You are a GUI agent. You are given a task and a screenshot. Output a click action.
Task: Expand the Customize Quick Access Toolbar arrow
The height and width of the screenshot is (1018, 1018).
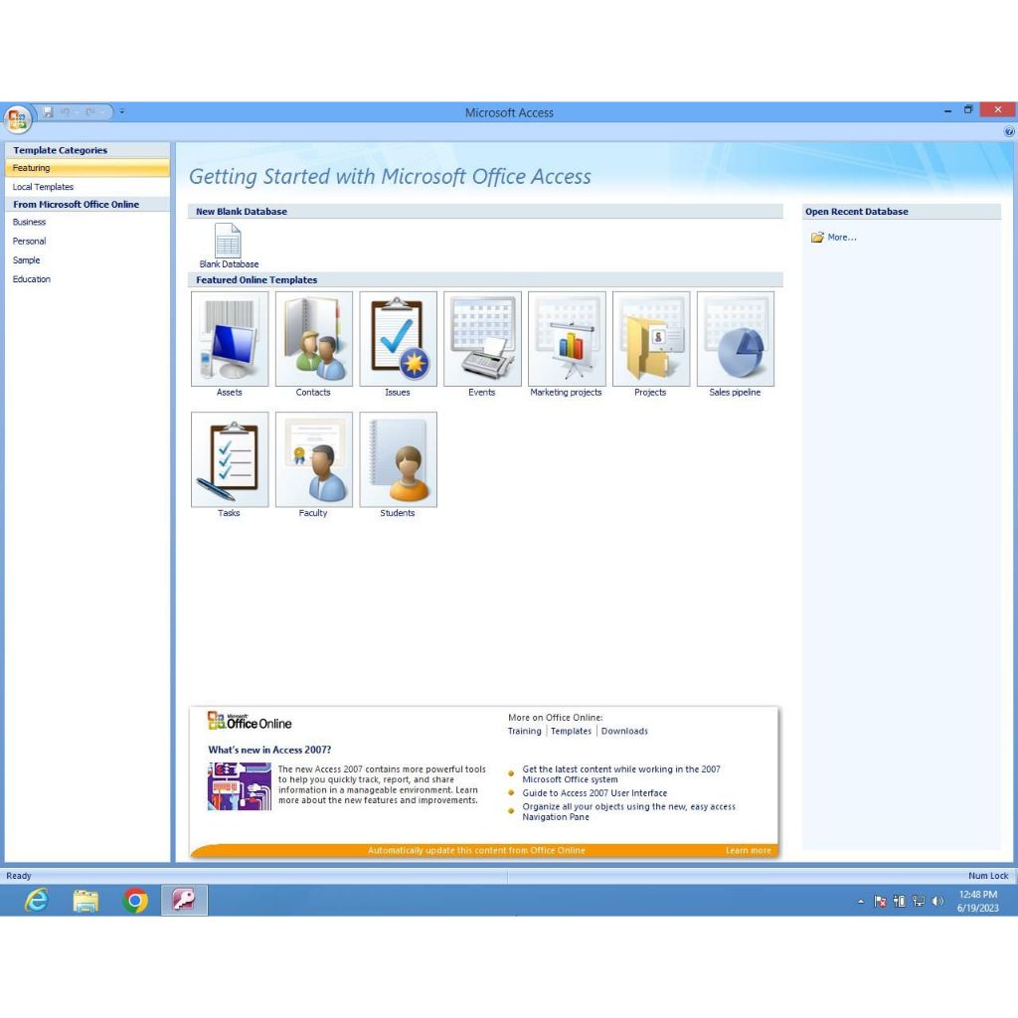(122, 112)
